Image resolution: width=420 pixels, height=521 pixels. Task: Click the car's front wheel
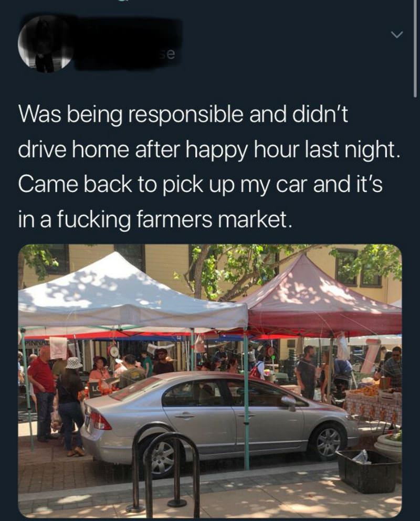coord(329,443)
